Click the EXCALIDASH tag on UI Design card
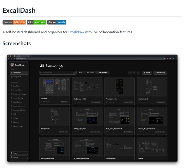This screenshot has height=168, width=188. coord(64,102)
